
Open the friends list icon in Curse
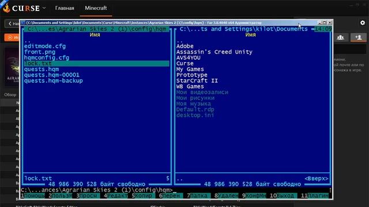click(340, 37)
